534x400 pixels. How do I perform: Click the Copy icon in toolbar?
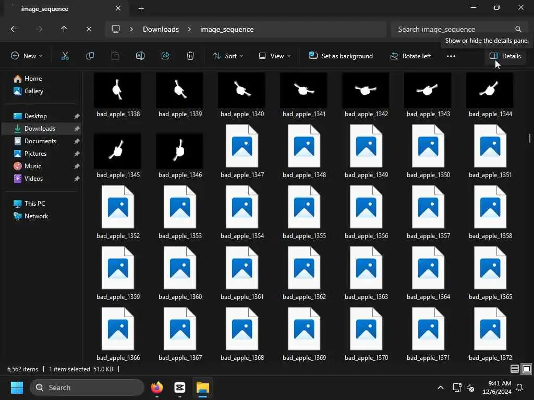coord(90,56)
